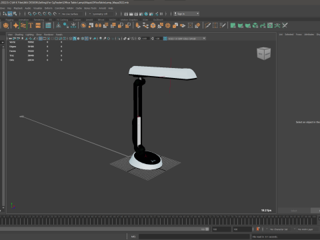Switch to the Rendering shelf tab
Image resolution: width=320 pixels, height=240 pixels.
tap(39, 20)
